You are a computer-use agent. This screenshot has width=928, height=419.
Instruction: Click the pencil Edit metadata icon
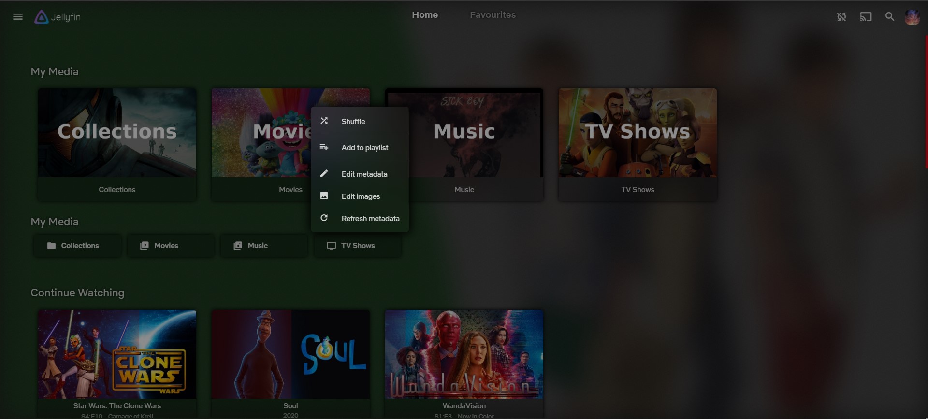(x=324, y=174)
